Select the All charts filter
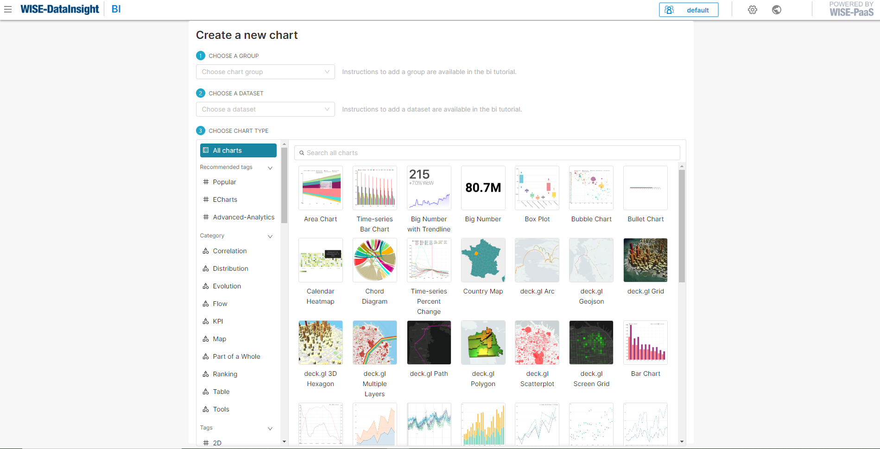Viewport: 880px width, 449px height. pyautogui.click(x=238, y=150)
